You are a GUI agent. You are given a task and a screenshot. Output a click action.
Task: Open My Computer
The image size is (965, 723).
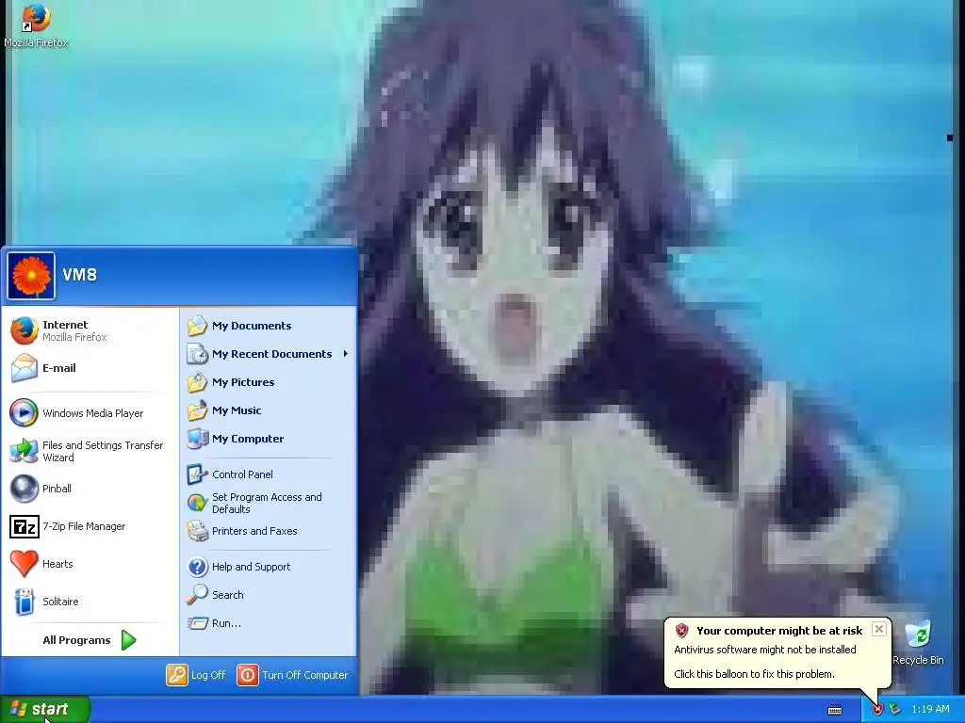click(269, 439)
